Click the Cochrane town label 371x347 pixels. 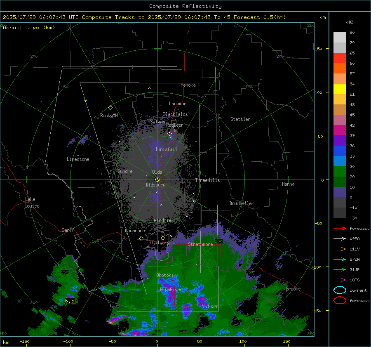click(x=135, y=231)
